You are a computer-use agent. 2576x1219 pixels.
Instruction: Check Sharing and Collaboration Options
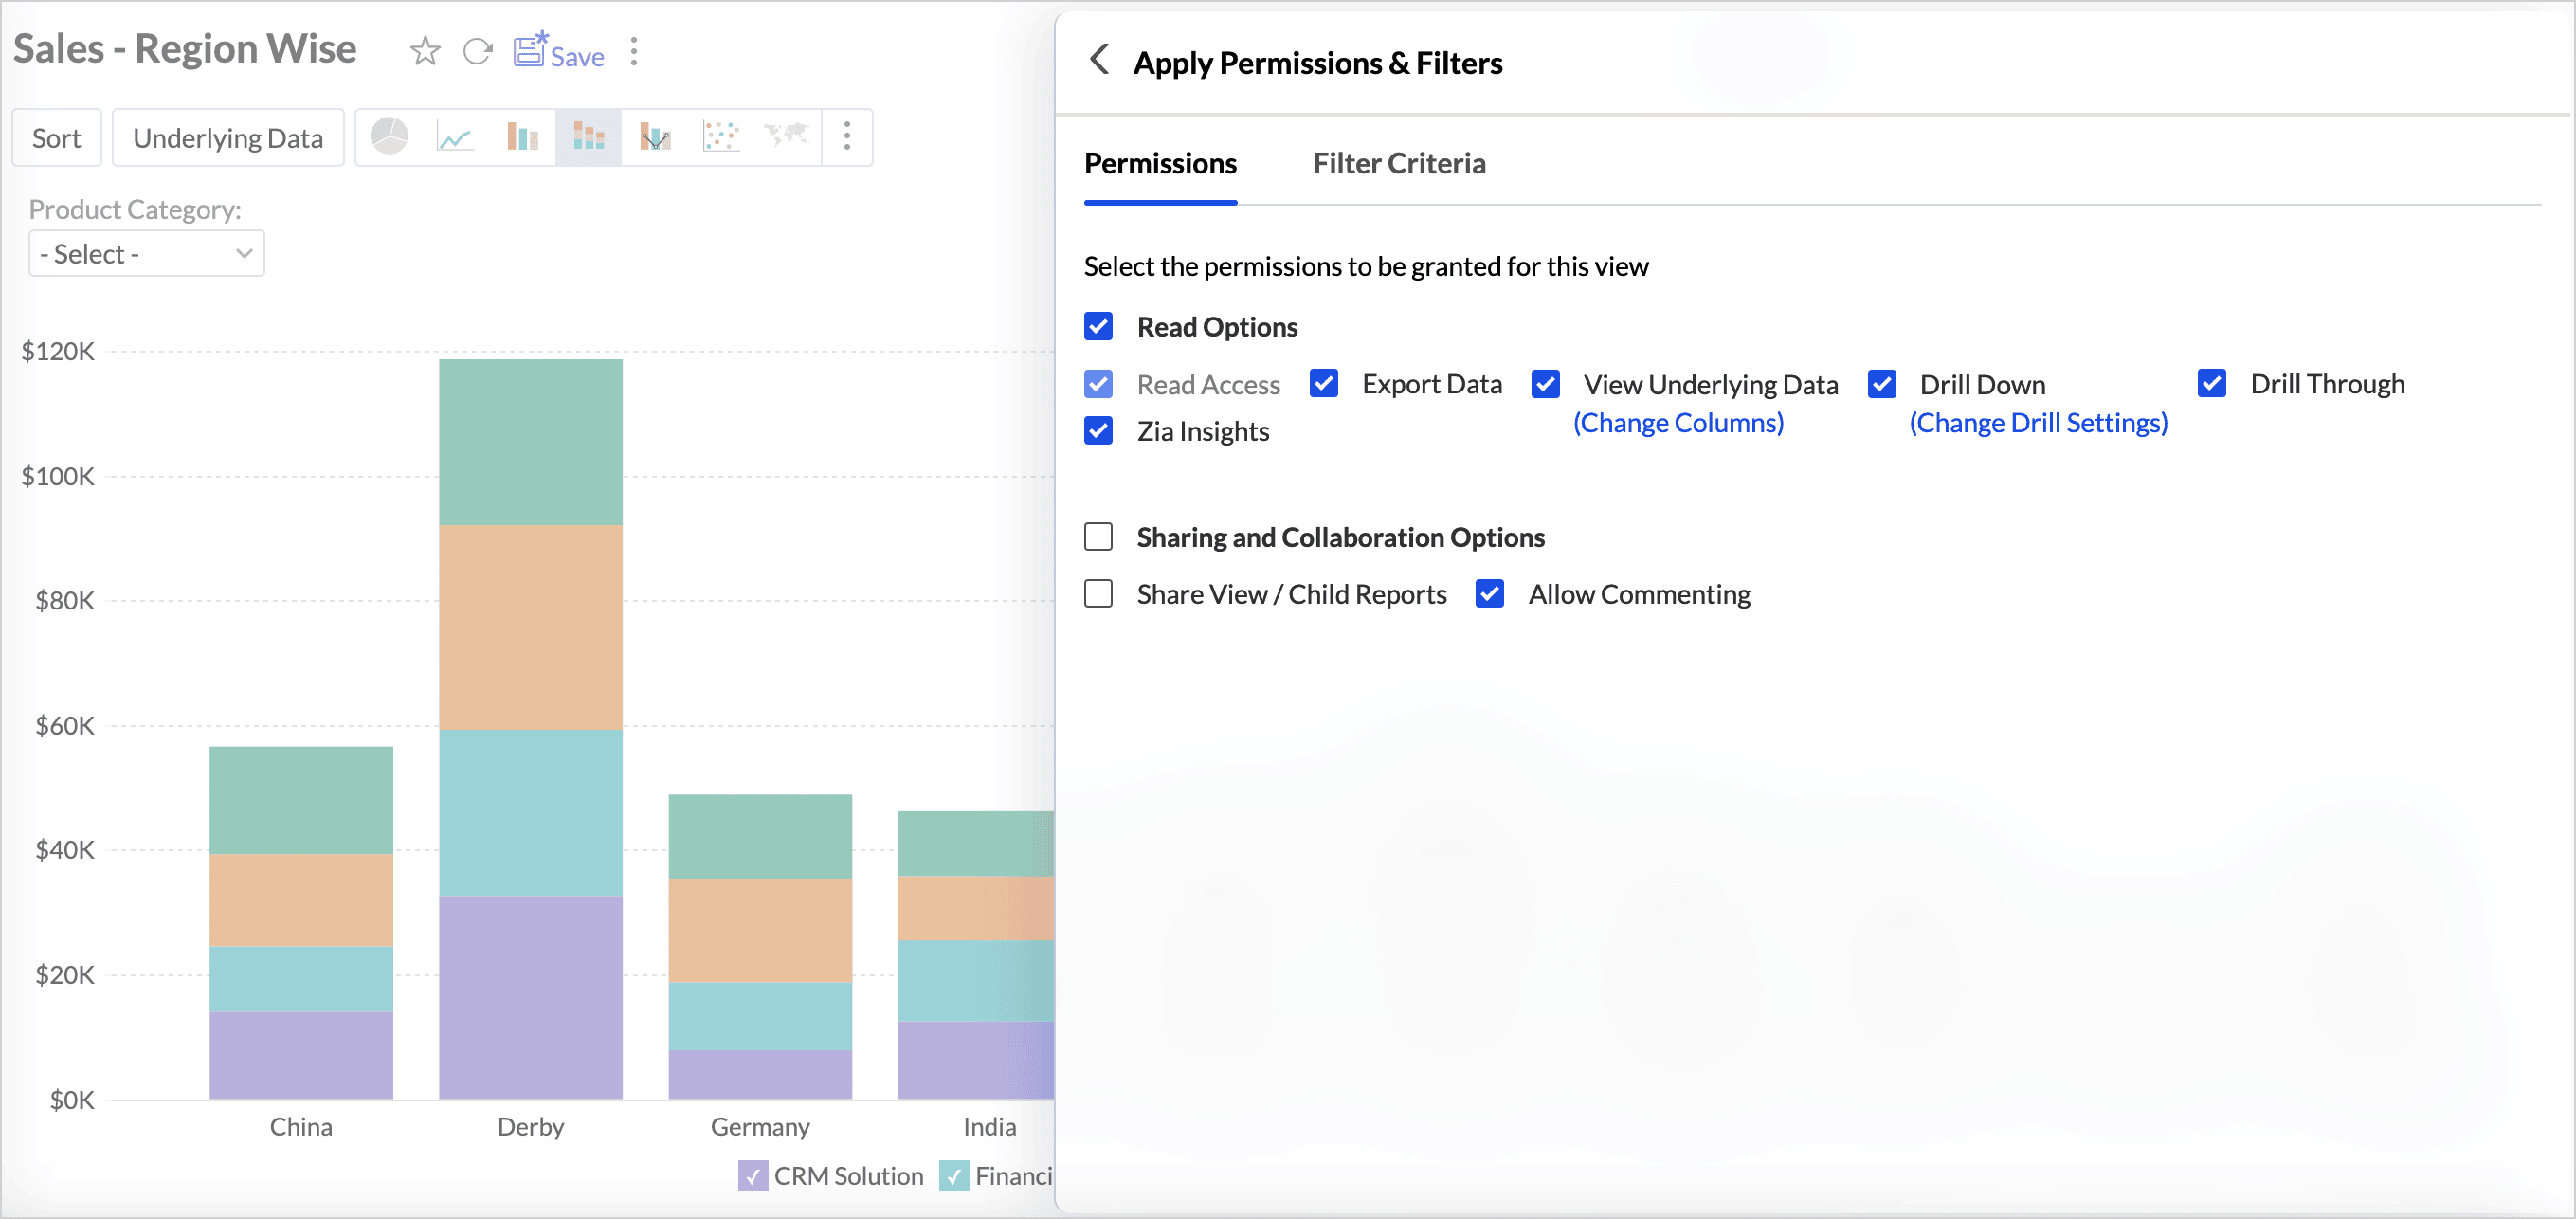[1098, 537]
